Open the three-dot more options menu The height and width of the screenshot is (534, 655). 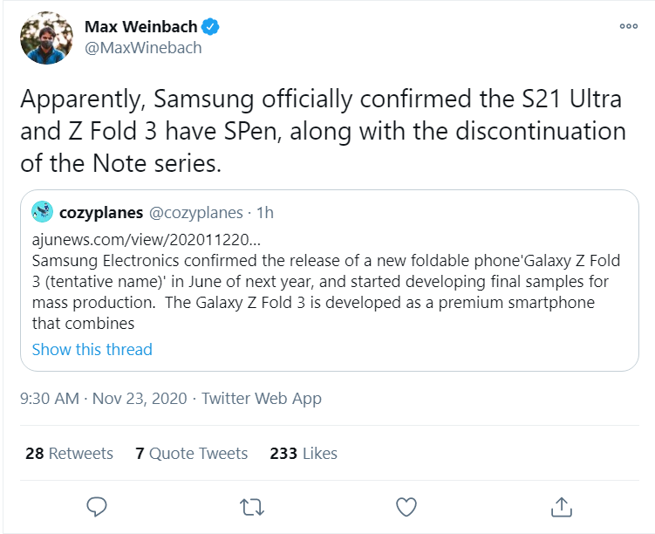(x=628, y=26)
